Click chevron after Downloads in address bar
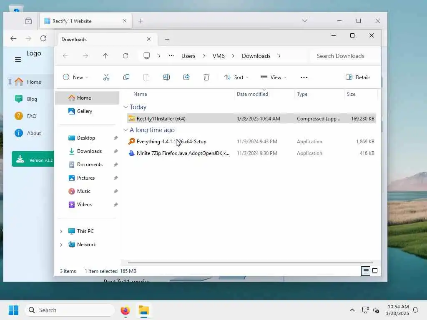Viewport: 427px width, 320px height. point(279,56)
